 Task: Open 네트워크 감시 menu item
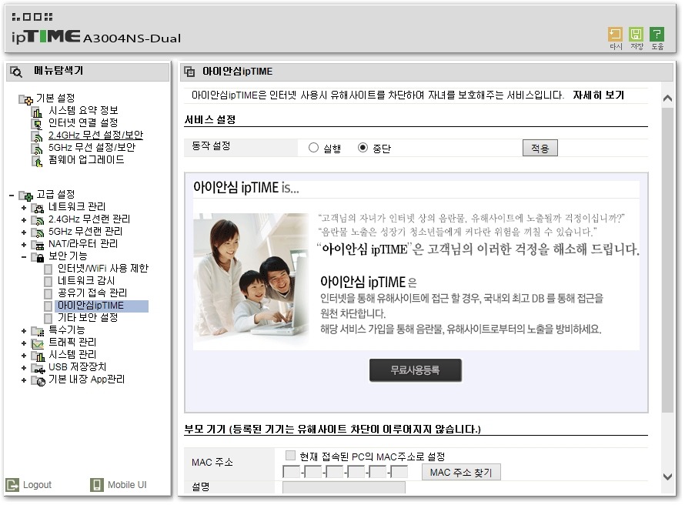click(86, 280)
